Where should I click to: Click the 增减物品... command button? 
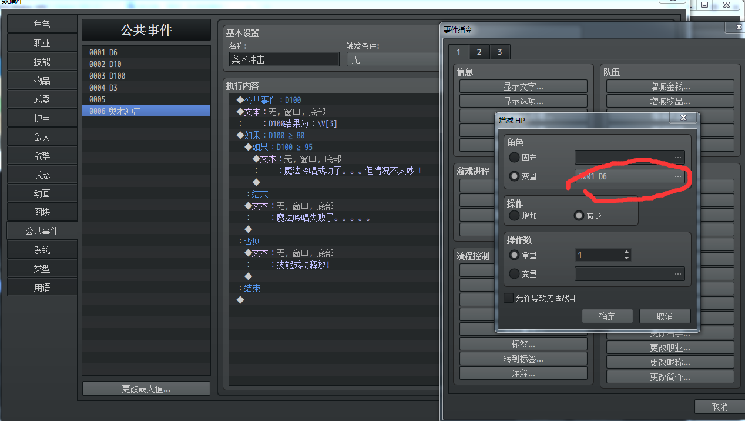(670, 101)
